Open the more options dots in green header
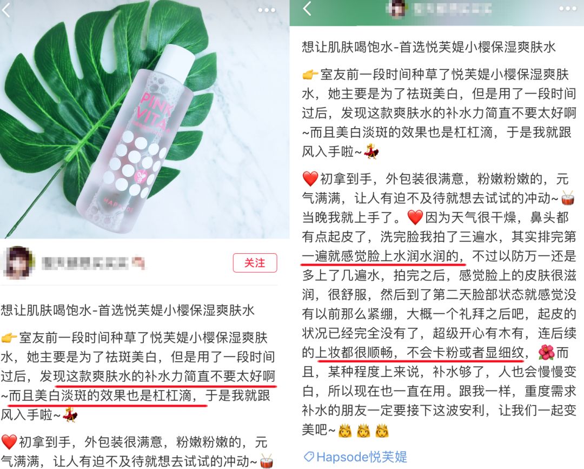 click(568, 9)
